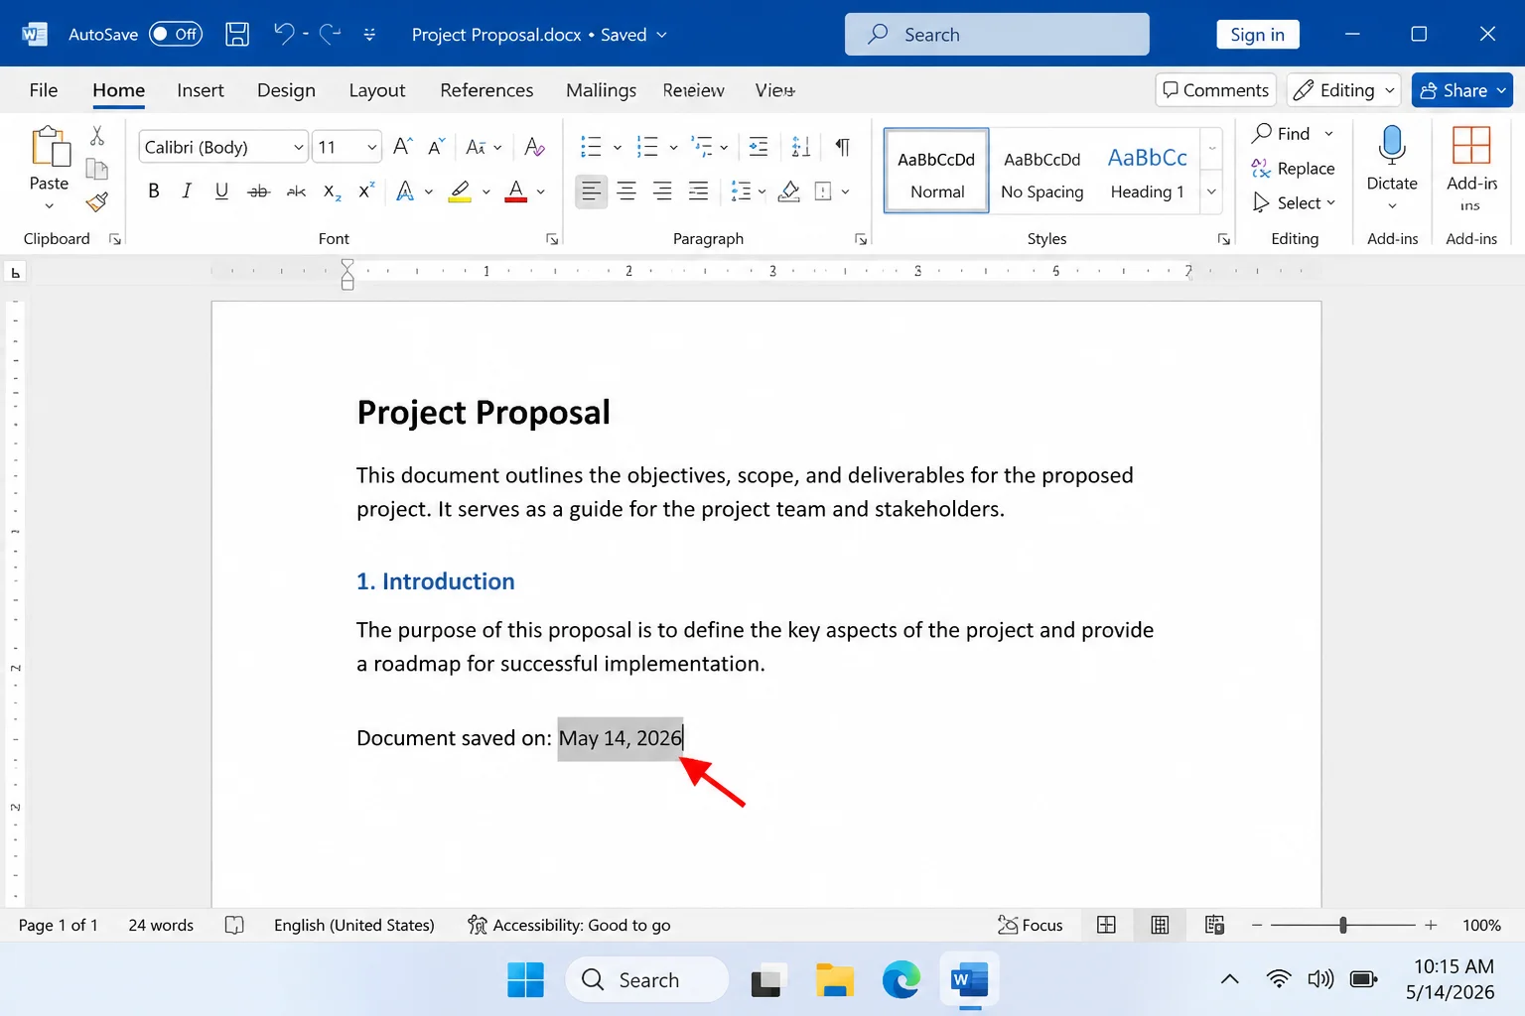This screenshot has width=1525, height=1016.
Task: Switch to the Insert tab
Action: coord(201,90)
